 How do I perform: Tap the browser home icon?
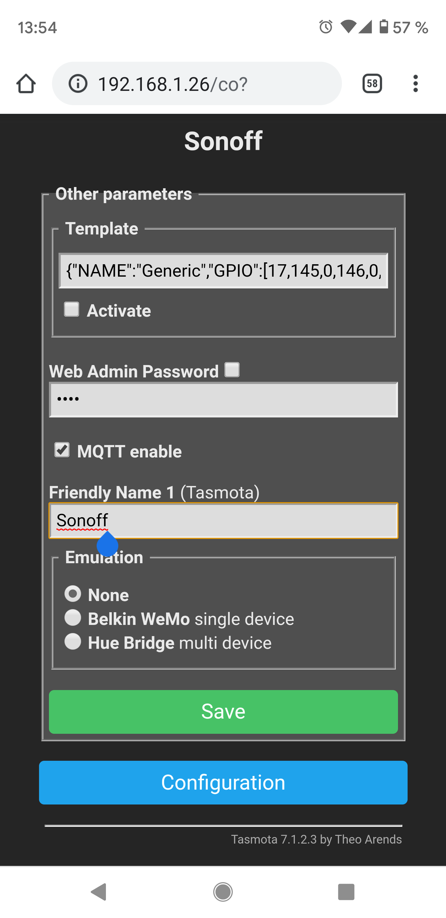(26, 84)
